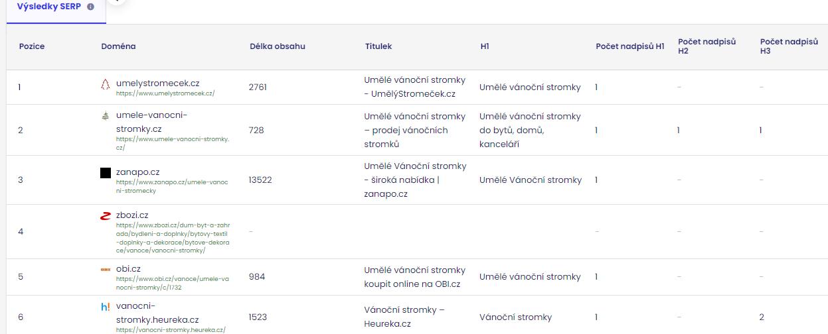Viewport: 828px width, 334px height.
Task: Click the zbozi.cz red logo icon
Action: click(105, 215)
